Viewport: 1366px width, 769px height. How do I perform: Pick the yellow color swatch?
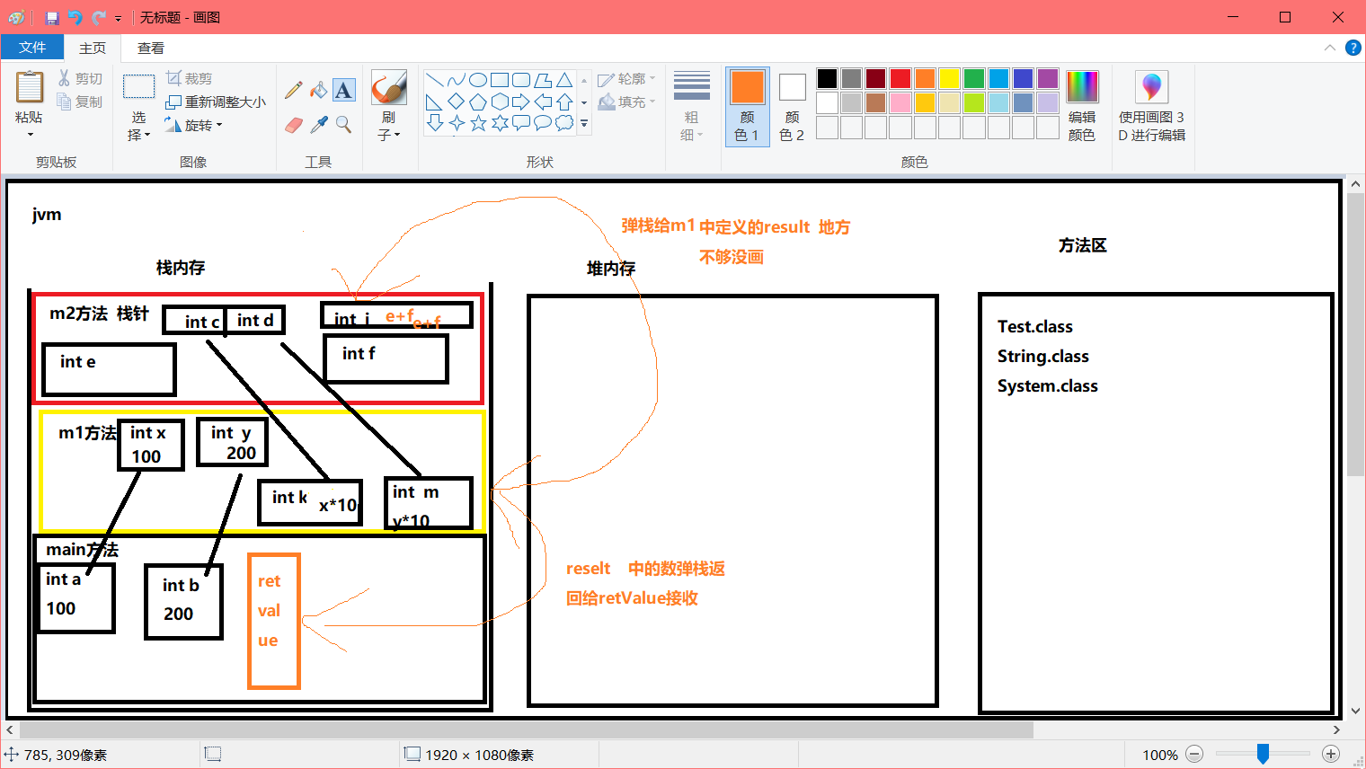(x=950, y=79)
